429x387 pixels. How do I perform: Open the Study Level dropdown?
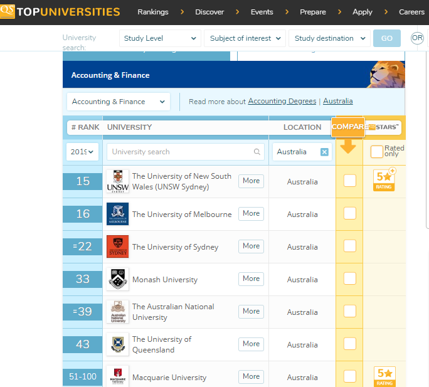[160, 38]
